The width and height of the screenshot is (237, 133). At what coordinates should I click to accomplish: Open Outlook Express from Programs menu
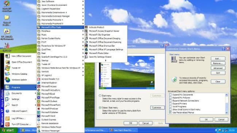(61, 120)
